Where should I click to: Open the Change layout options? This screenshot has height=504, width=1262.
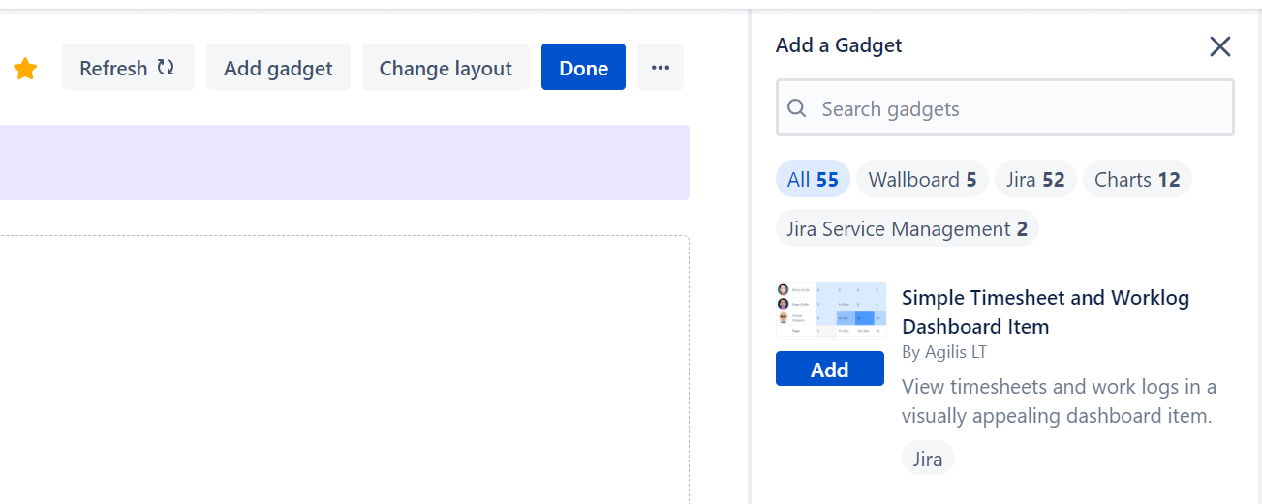(x=446, y=68)
